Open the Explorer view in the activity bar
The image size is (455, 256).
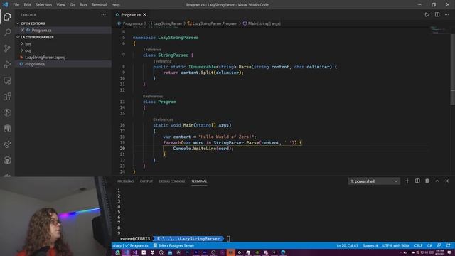(x=7, y=16)
